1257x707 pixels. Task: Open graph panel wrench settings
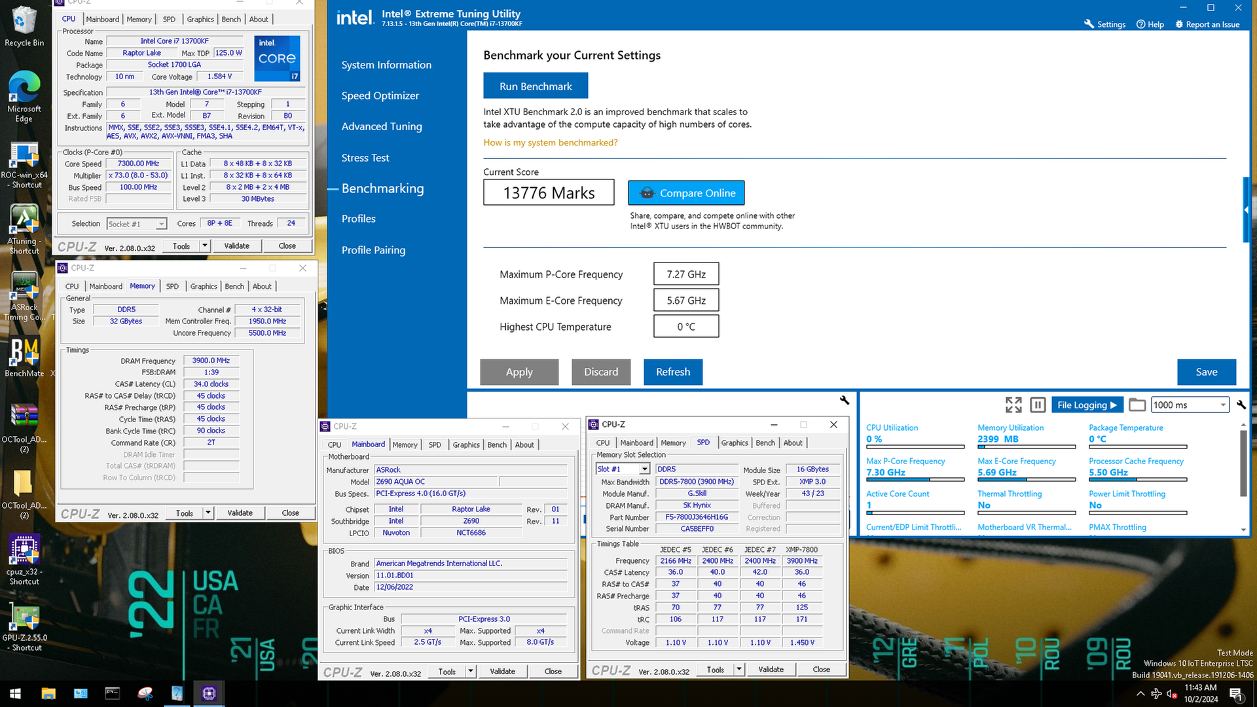(845, 400)
